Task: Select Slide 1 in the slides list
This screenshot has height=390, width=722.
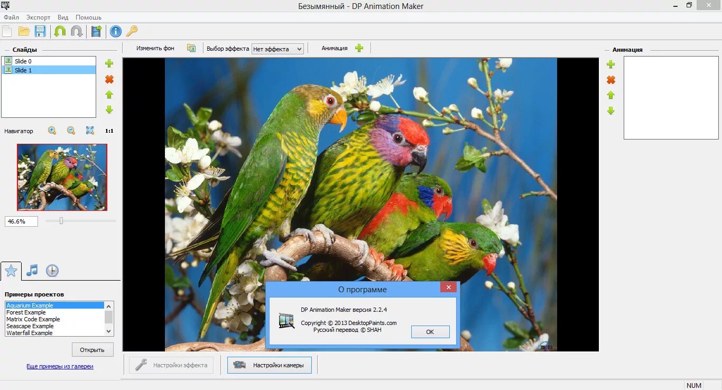Action: click(49, 70)
